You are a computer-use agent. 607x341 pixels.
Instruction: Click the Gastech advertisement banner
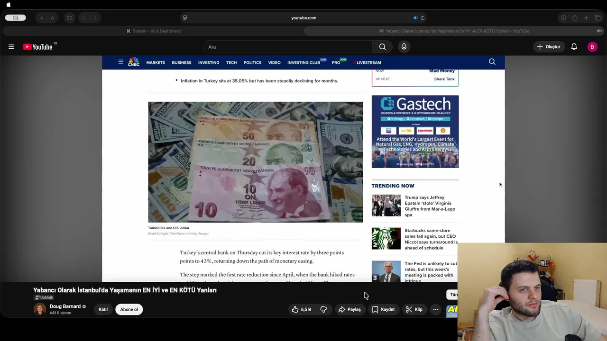coord(415,132)
